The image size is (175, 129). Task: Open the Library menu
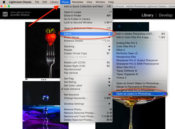coord(54,2)
